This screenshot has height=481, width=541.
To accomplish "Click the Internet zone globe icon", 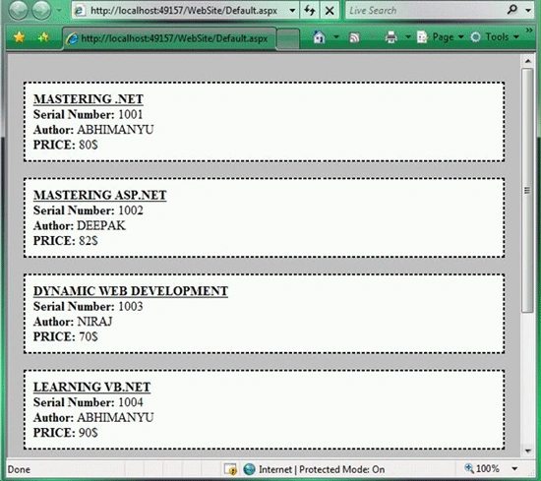I will pos(249,469).
